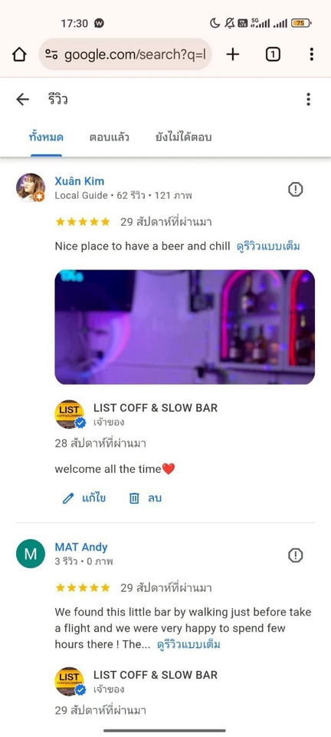Screen dimensions: 331x737
Task: Open the tab switcher showing 1 tab
Action: point(273,55)
